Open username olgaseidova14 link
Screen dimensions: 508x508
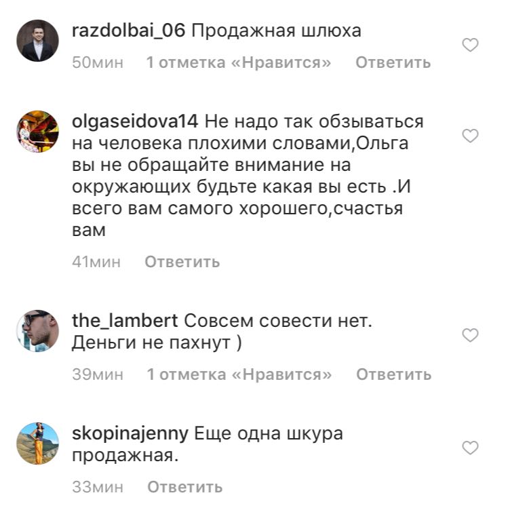[x=135, y=122]
